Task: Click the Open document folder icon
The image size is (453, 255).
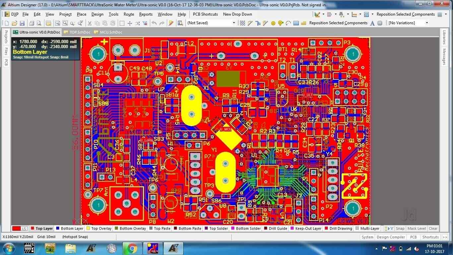Action: pos(14,23)
